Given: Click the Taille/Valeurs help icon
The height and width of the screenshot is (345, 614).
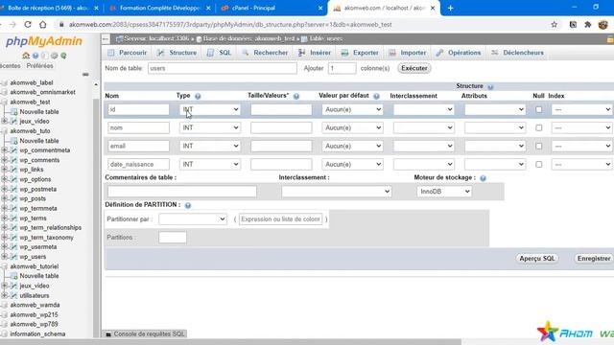Looking at the screenshot, I should (x=296, y=96).
